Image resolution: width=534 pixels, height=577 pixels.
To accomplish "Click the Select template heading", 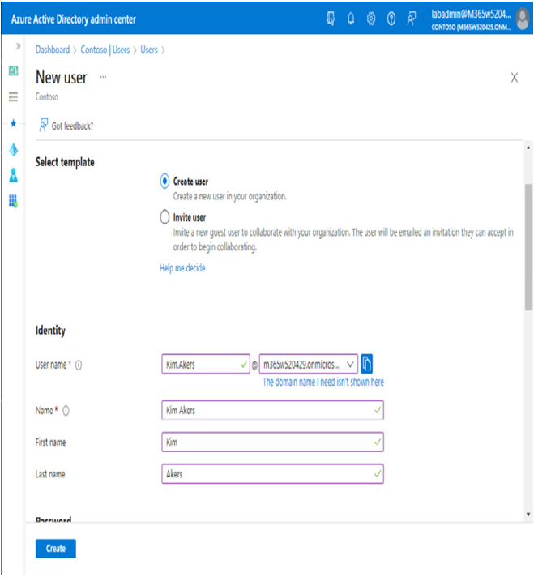I will pyautogui.click(x=65, y=162).
